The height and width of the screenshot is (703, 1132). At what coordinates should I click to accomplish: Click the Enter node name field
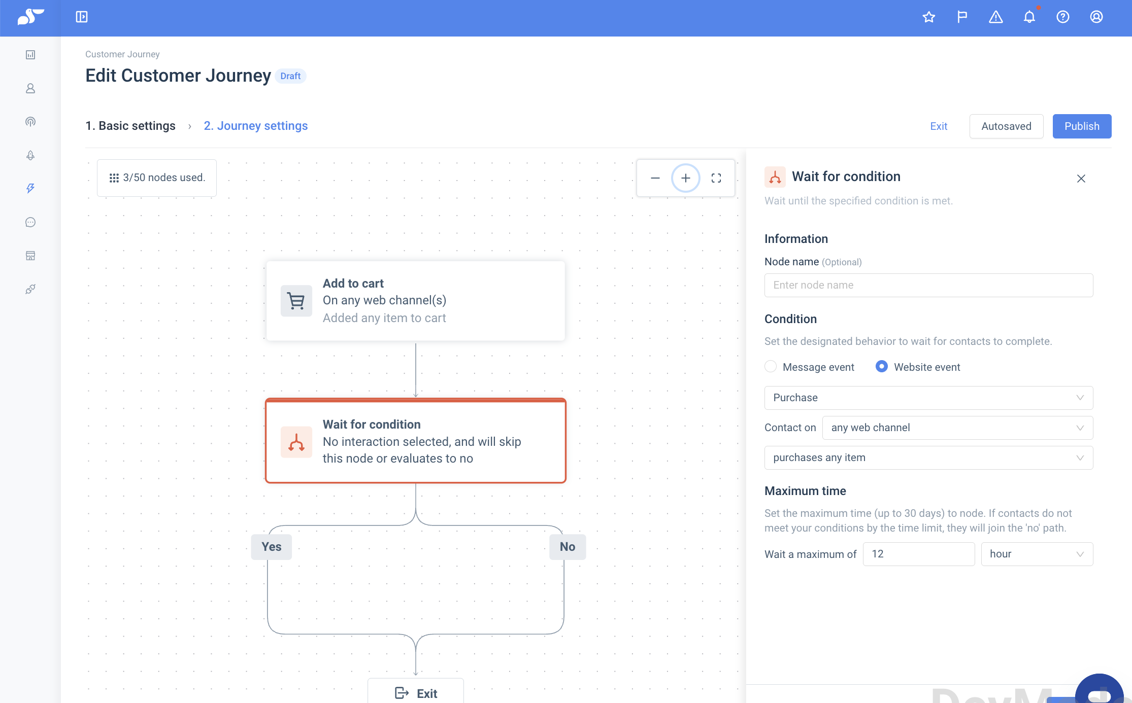(x=928, y=285)
